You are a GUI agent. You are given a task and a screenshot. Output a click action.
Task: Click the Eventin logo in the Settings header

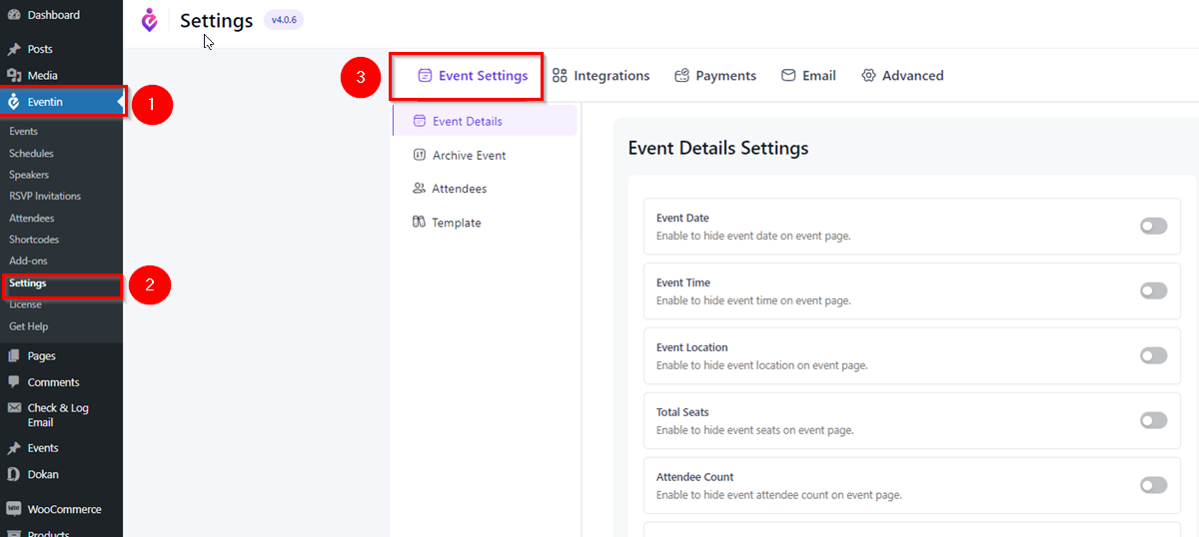pyautogui.click(x=150, y=20)
